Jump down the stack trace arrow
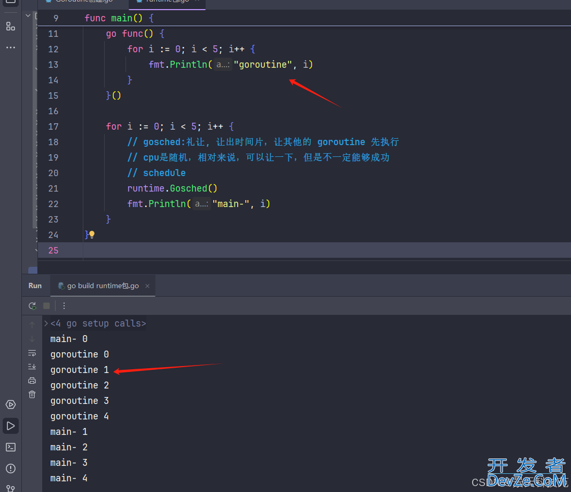The image size is (571, 492). coord(32,339)
